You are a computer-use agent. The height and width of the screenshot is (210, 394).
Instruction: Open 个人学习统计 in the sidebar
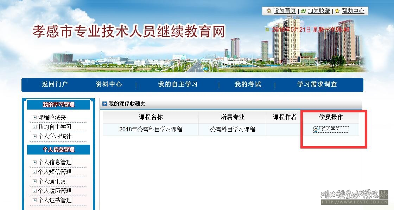pos(55,136)
